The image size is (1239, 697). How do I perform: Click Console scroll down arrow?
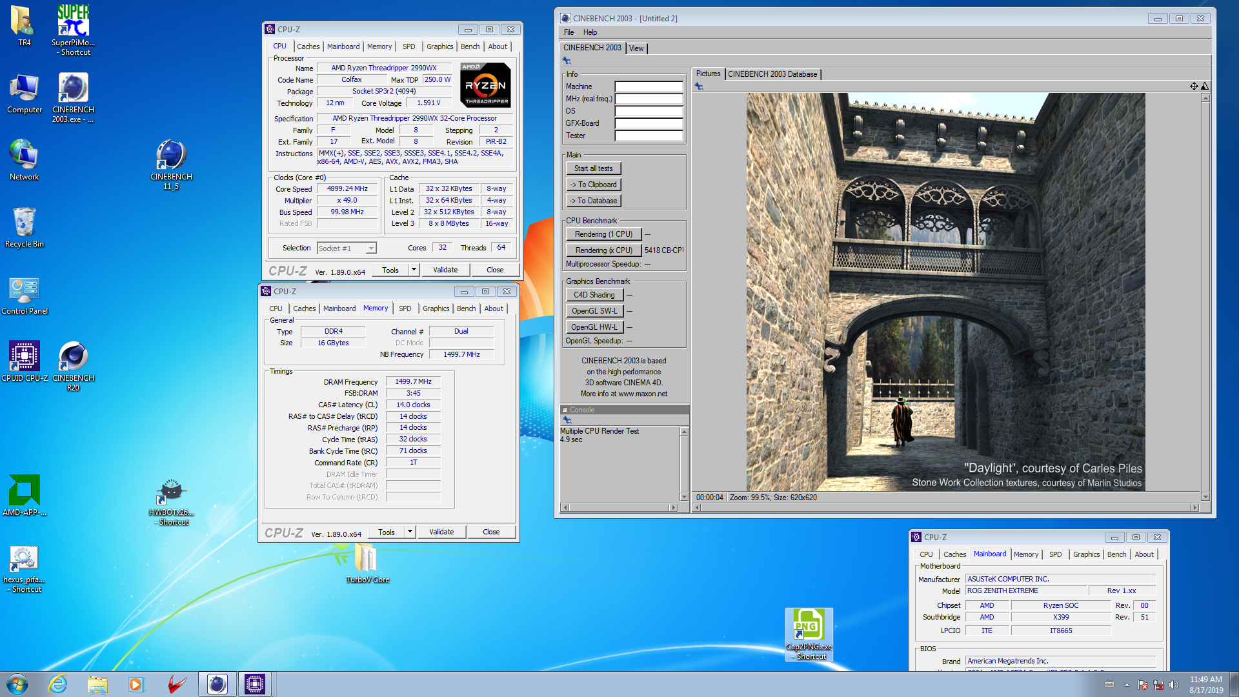(x=684, y=496)
